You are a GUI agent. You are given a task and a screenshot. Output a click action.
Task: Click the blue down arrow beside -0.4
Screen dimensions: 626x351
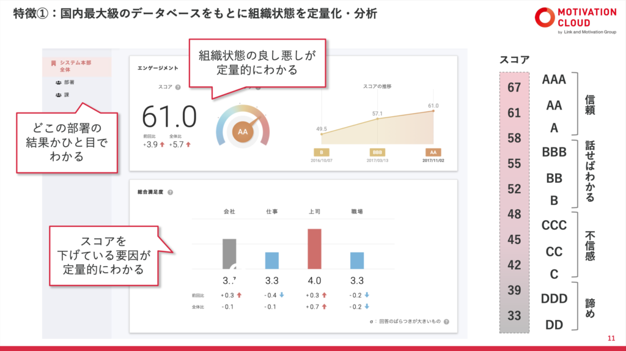pyautogui.click(x=281, y=295)
